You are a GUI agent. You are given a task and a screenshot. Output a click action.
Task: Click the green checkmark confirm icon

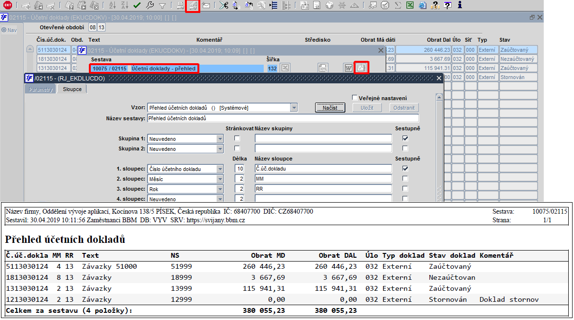click(137, 5)
